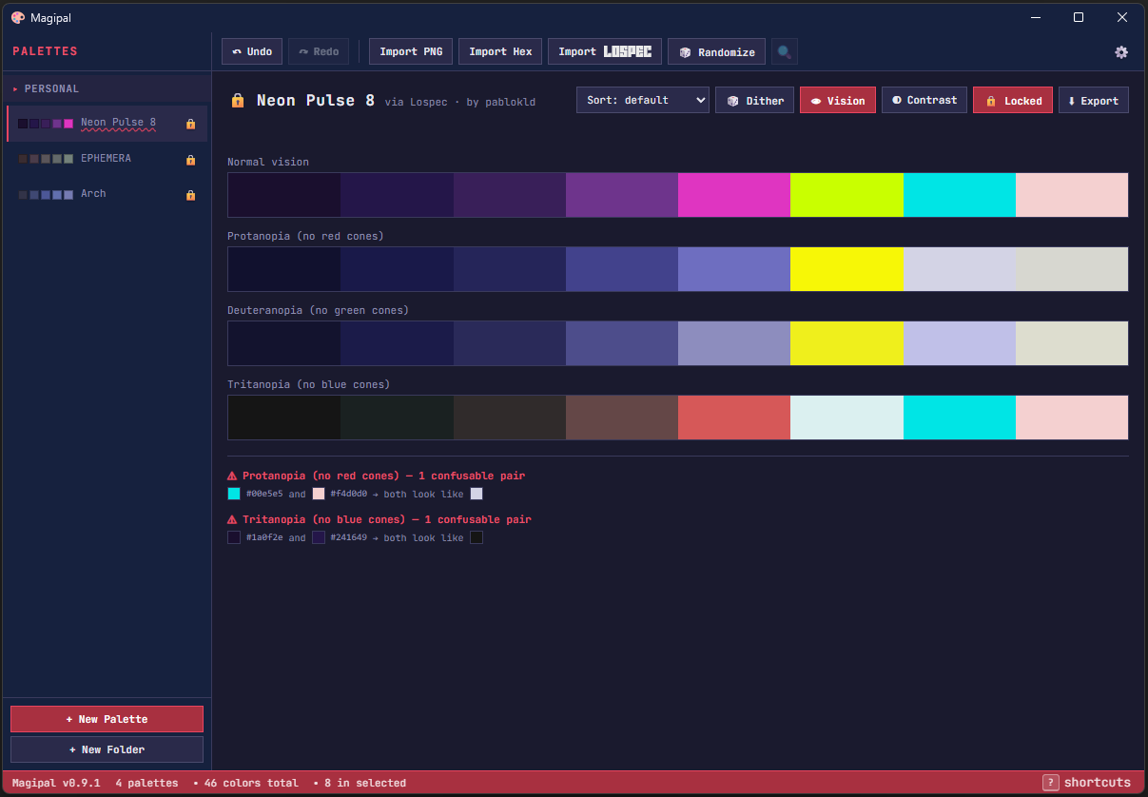Export the current palette
Image resolution: width=1148 pixels, height=797 pixels.
(1094, 100)
